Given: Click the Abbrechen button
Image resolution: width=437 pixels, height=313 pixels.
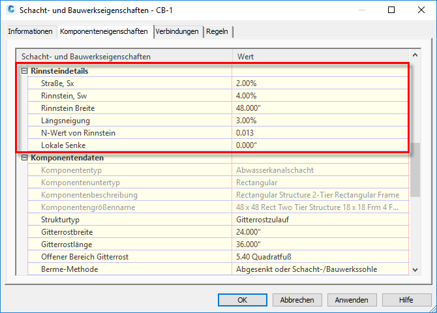Looking at the screenshot, I should (x=297, y=300).
